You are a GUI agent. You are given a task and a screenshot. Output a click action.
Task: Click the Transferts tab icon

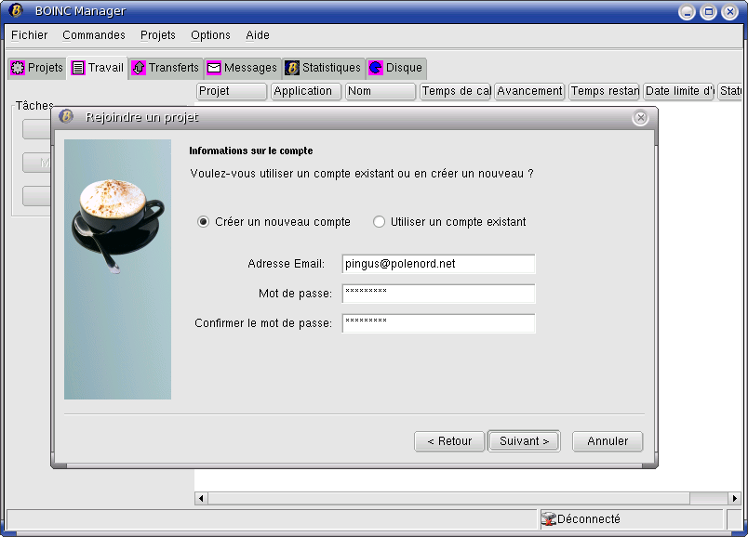139,68
